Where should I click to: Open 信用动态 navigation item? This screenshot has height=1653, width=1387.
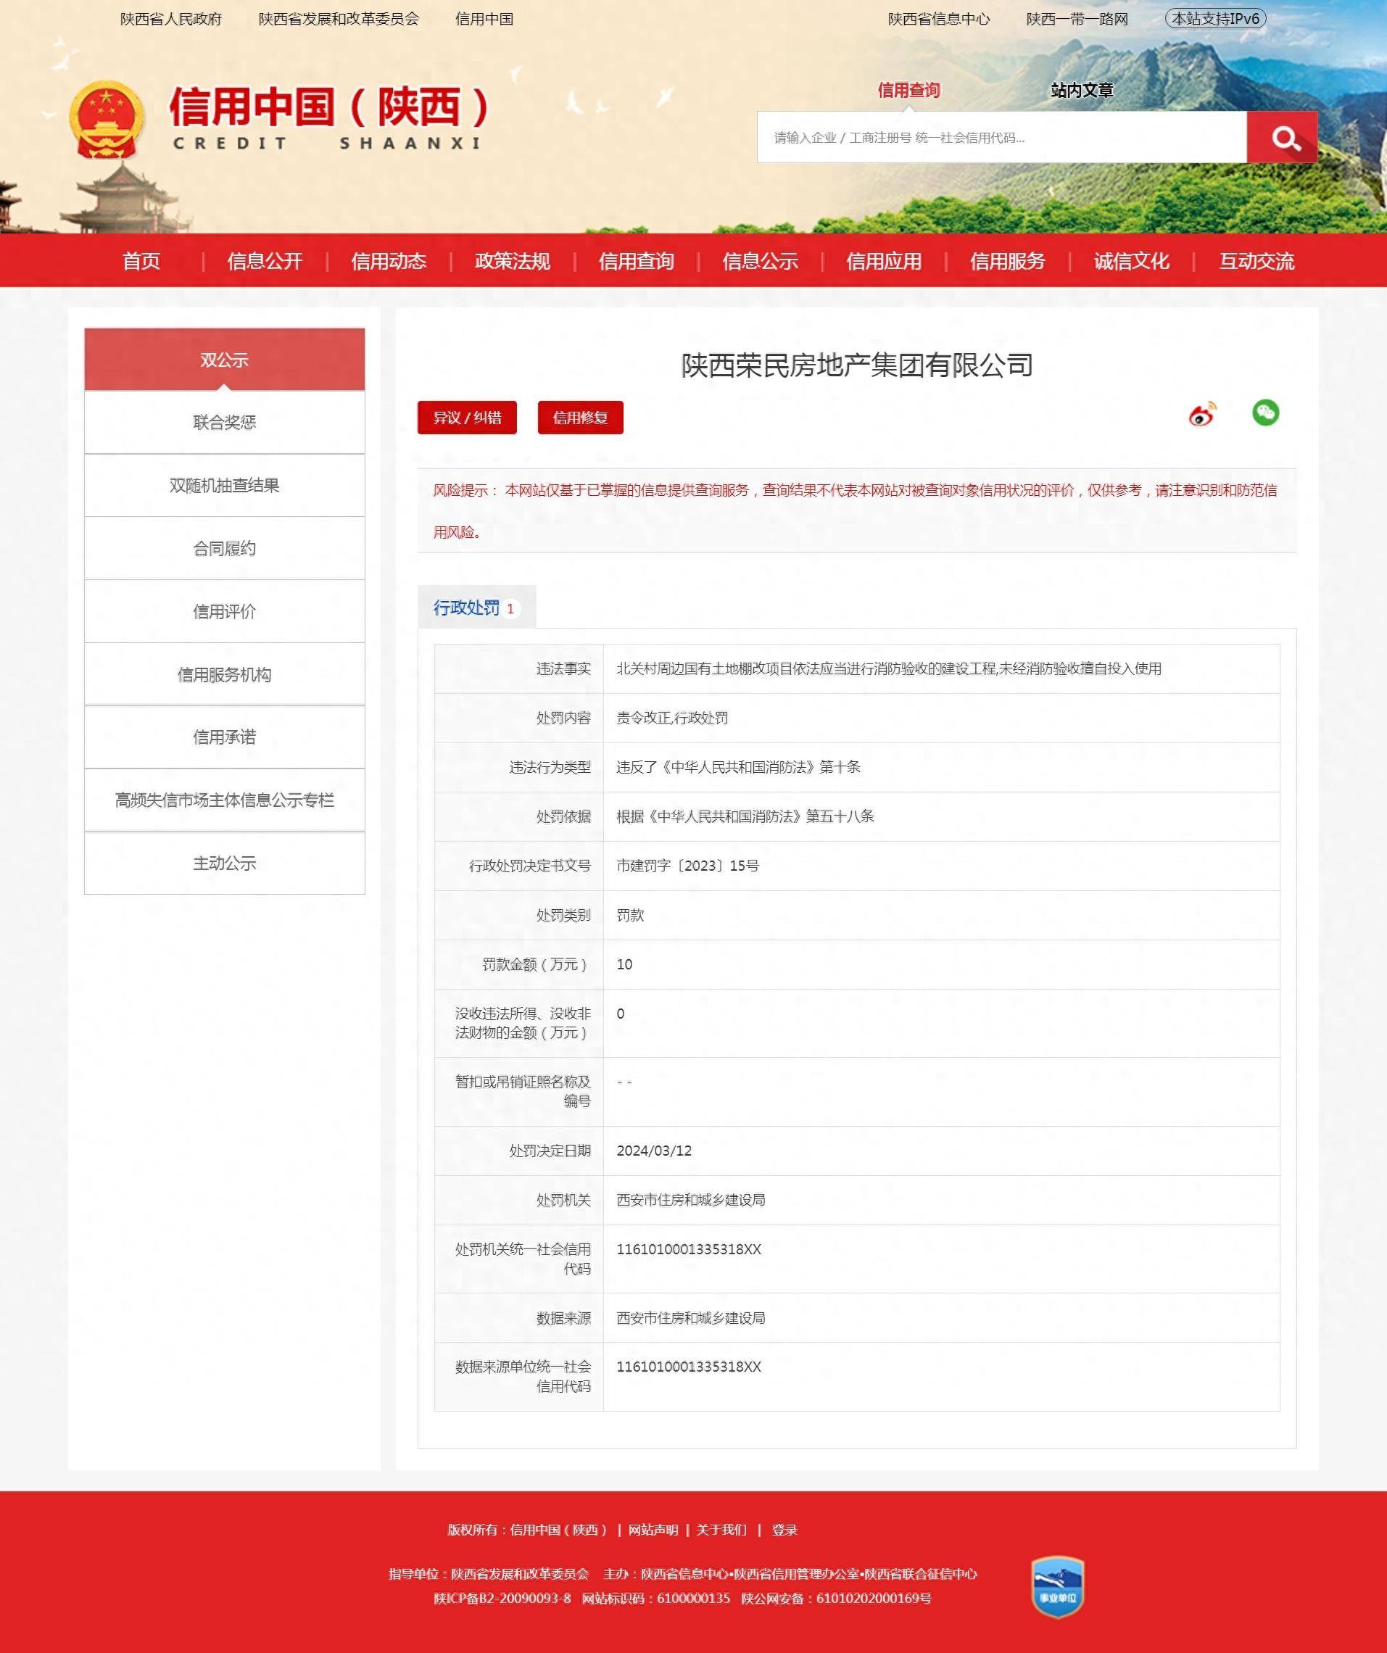pos(389,261)
